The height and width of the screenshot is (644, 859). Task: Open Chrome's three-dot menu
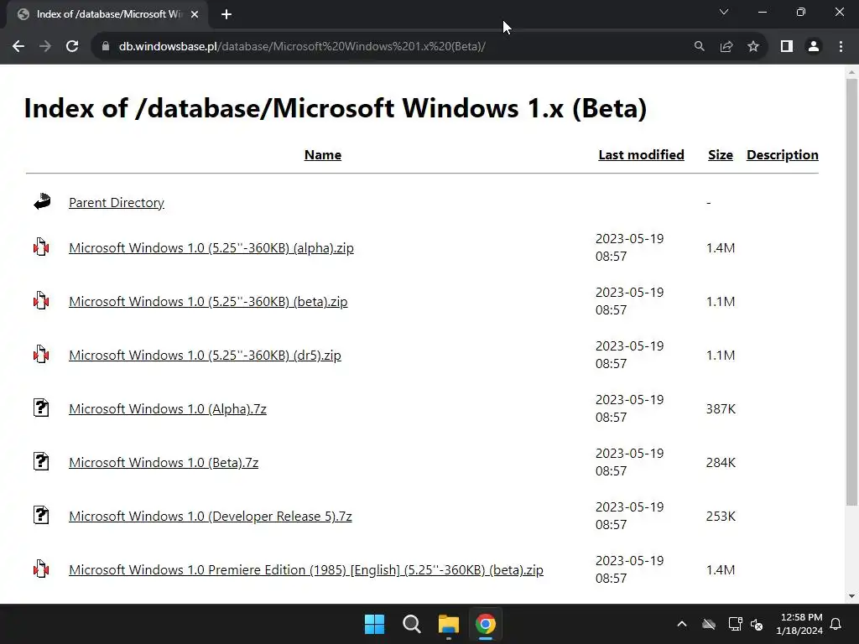(841, 47)
